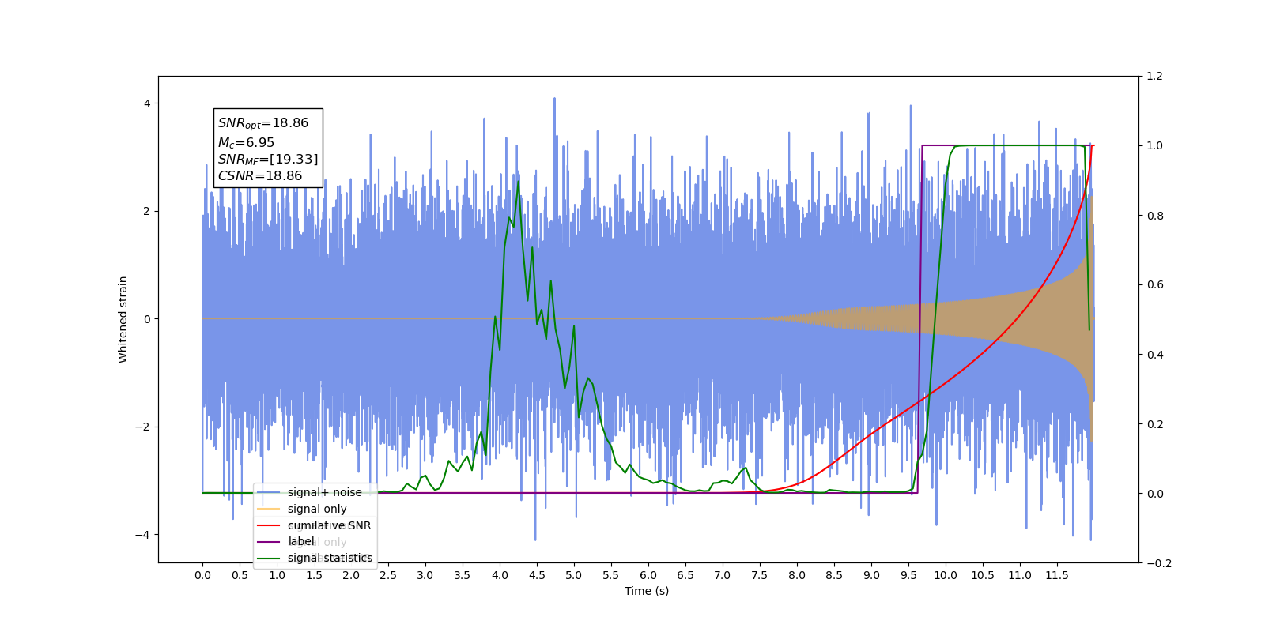Click the 'Time (s)' x-axis label
This screenshot has width=1265, height=632.
[x=647, y=591]
